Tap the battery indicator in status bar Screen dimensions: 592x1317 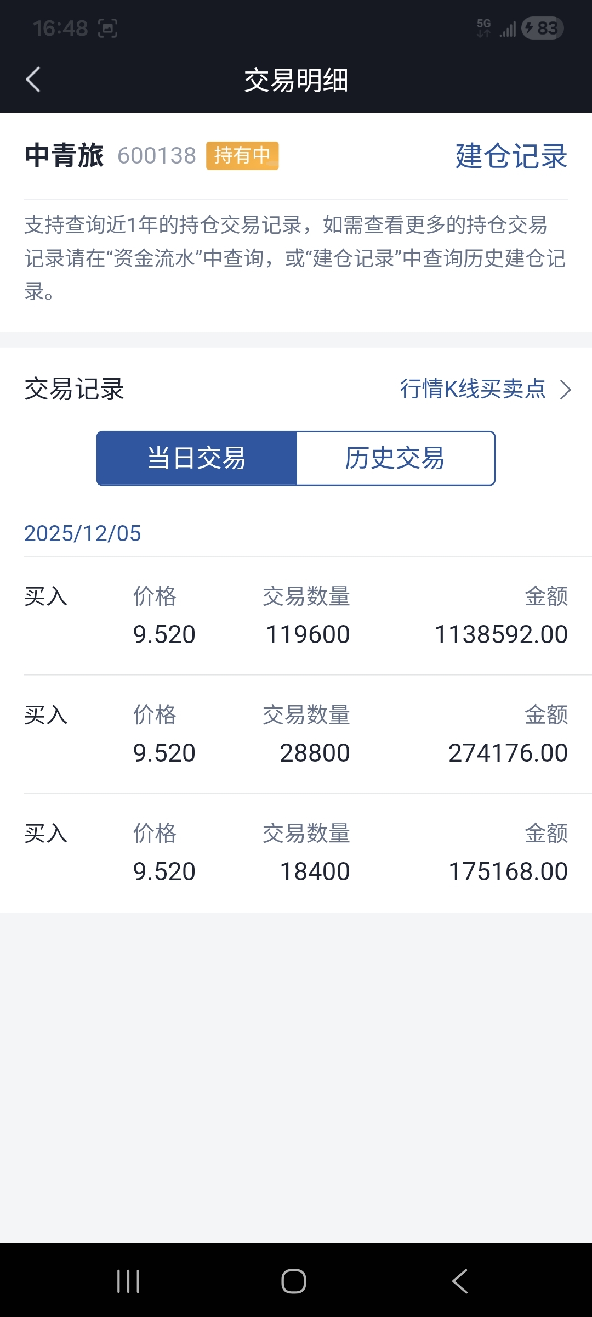pyautogui.click(x=543, y=28)
